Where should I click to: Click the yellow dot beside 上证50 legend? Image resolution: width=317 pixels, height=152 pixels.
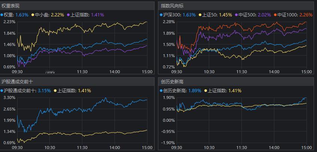point(200,15)
